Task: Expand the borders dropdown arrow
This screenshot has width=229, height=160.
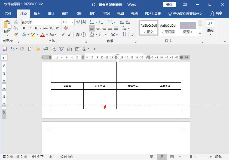Action: click(106, 34)
